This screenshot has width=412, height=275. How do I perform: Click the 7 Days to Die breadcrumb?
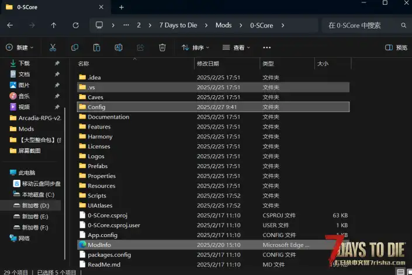click(178, 25)
